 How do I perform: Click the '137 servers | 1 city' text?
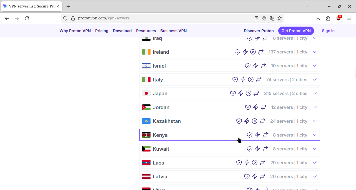tap(288, 52)
